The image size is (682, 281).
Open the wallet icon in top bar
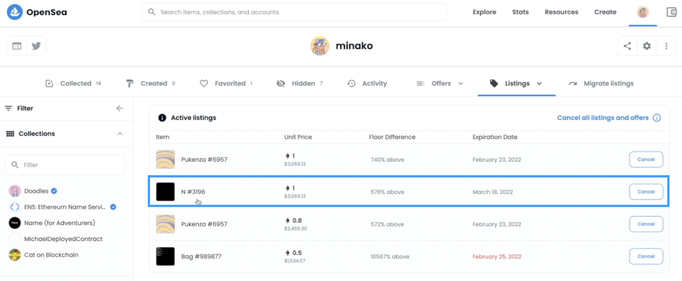[672, 12]
